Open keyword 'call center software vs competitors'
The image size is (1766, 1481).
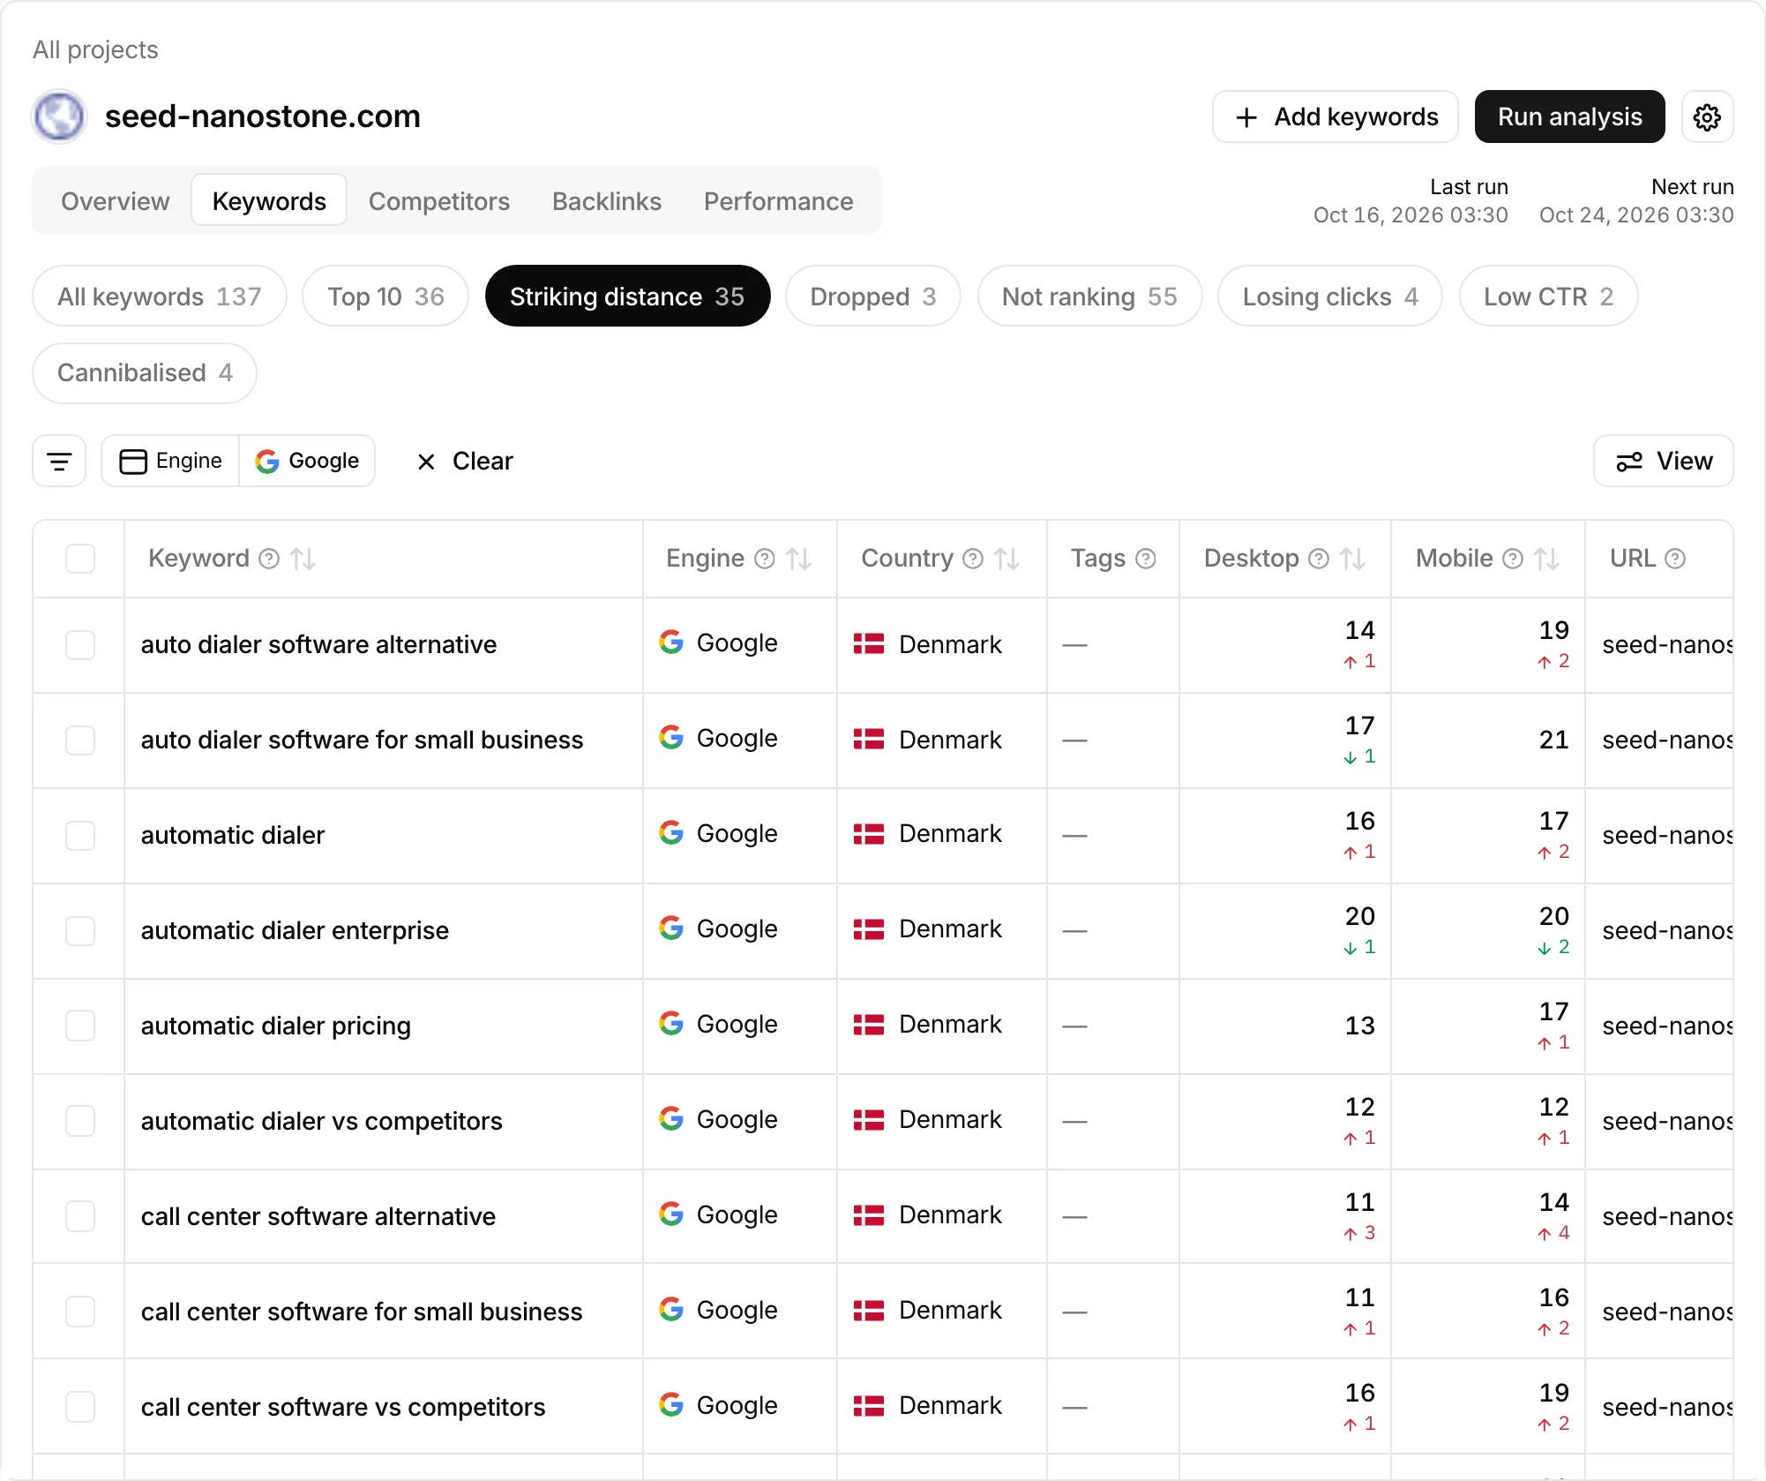tap(343, 1407)
